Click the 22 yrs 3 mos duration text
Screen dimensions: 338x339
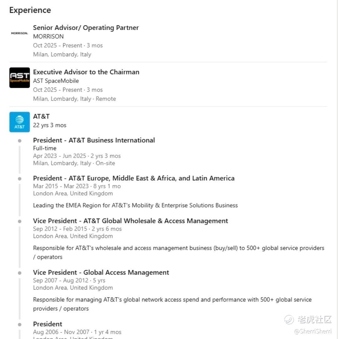coord(49,125)
